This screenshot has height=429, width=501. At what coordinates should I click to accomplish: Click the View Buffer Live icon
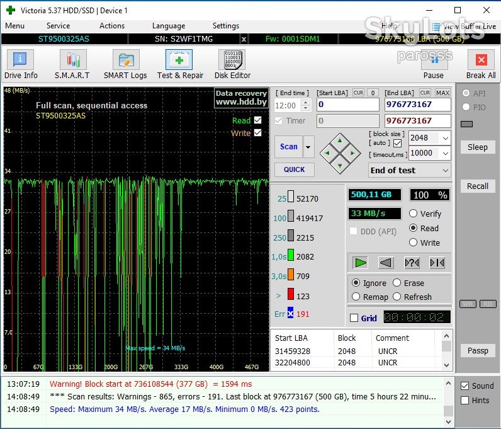click(436, 26)
